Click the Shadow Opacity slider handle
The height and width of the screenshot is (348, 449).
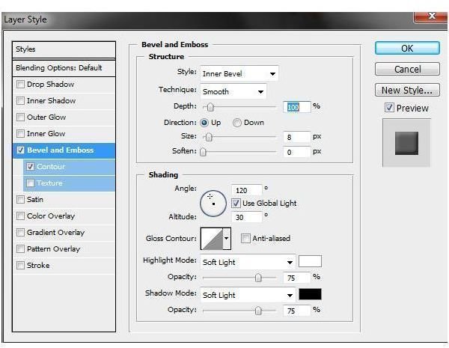click(x=258, y=311)
